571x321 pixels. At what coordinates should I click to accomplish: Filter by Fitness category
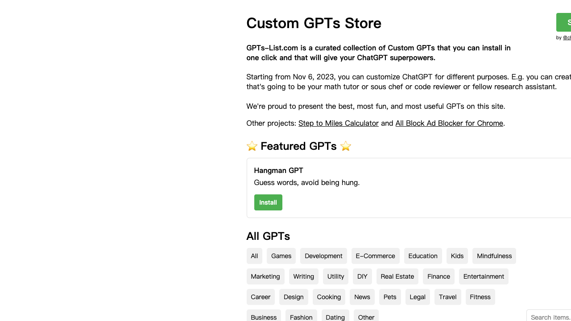480,297
